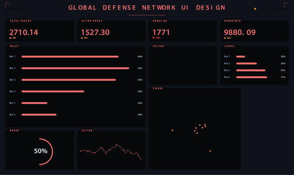The image size is (294, 175).
Task: Click the up triangle under 9880. 09
Action: click(x=225, y=38)
